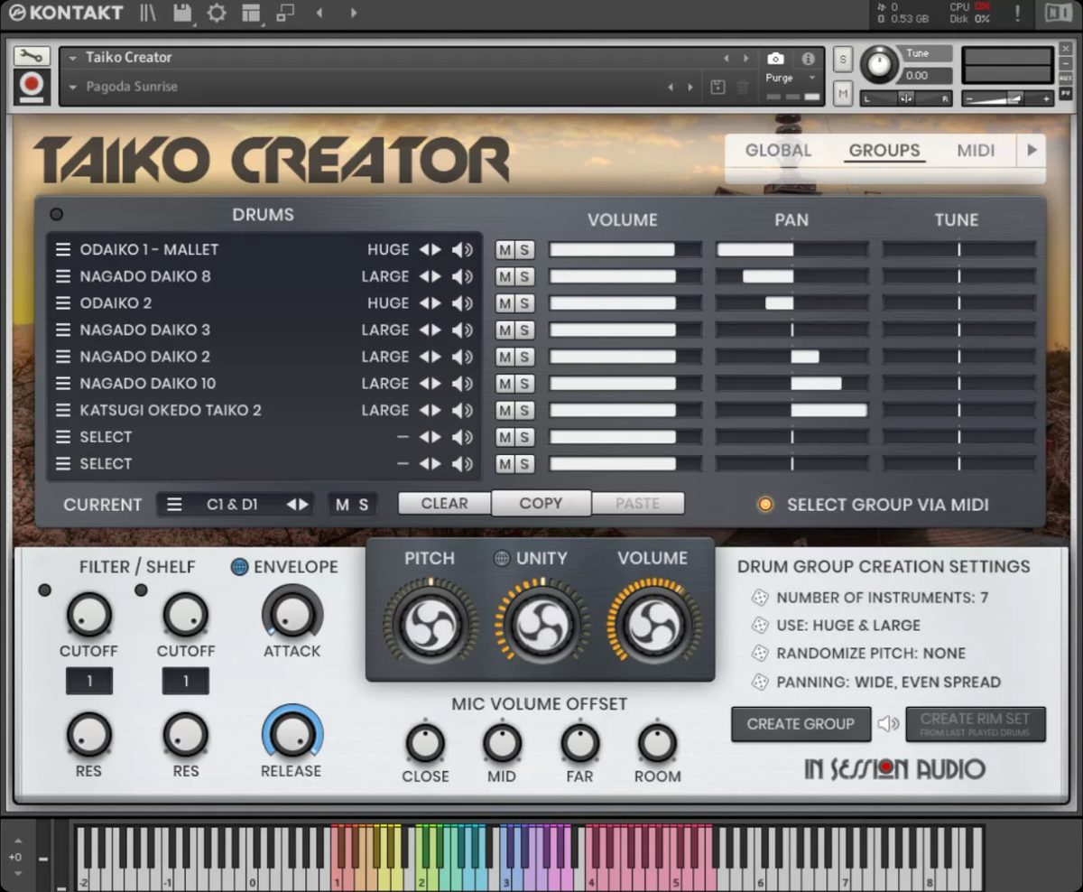The width and height of the screenshot is (1083, 892).
Task: Adjust ODAIKO 2 tune slider
Action: [x=958, y=303]
